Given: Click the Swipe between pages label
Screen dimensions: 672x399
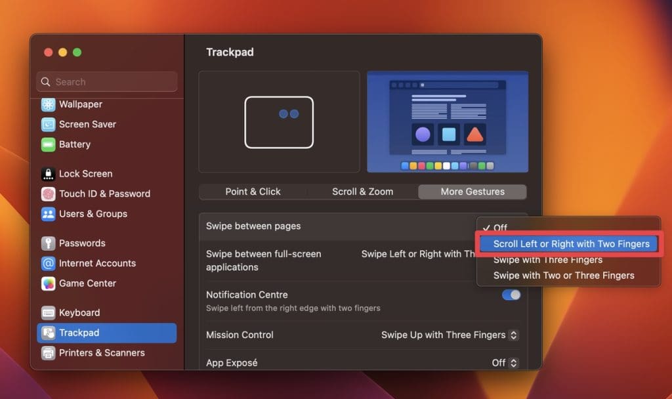Looking at the screenshot, I should (253, 226).
